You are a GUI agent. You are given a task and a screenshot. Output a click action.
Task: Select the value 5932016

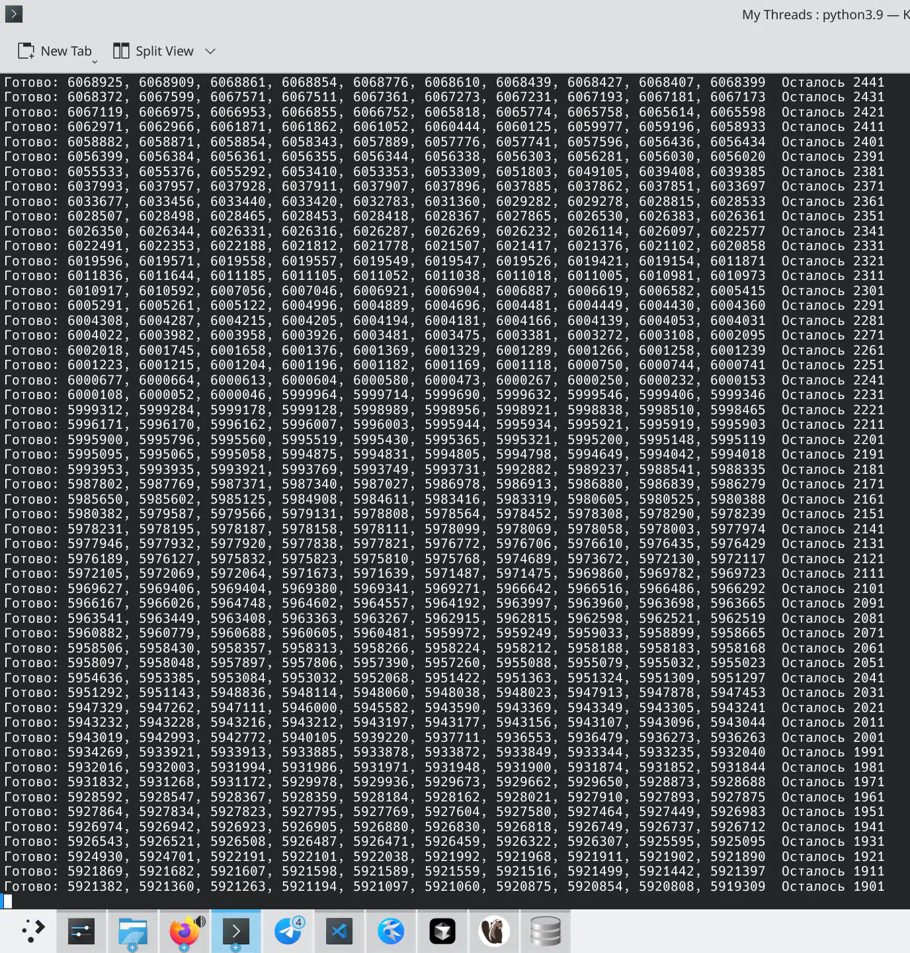point(95,767)
